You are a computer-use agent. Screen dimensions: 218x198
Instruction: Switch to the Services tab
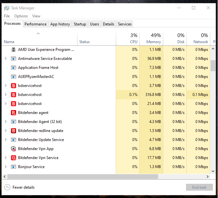[125, 24]
